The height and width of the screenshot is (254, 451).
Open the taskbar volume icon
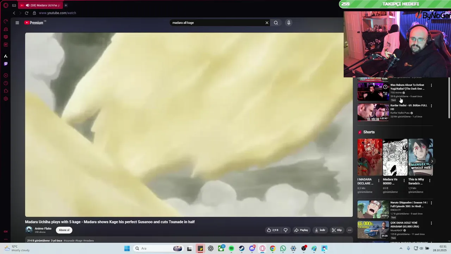pyautogui.click(x=422, y=248)
